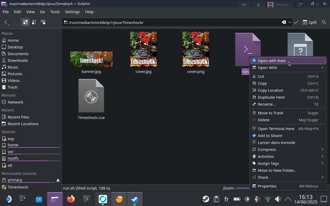330x206 pixels.
Task: Choose Add to Steam
Action: [x=288, y=136]
